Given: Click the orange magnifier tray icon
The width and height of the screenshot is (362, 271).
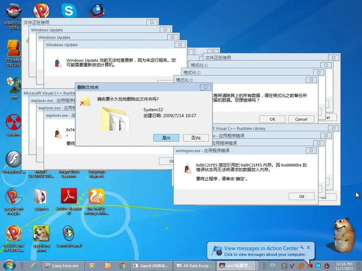Looking at the screenshot, I should click(x=301, y=266).
